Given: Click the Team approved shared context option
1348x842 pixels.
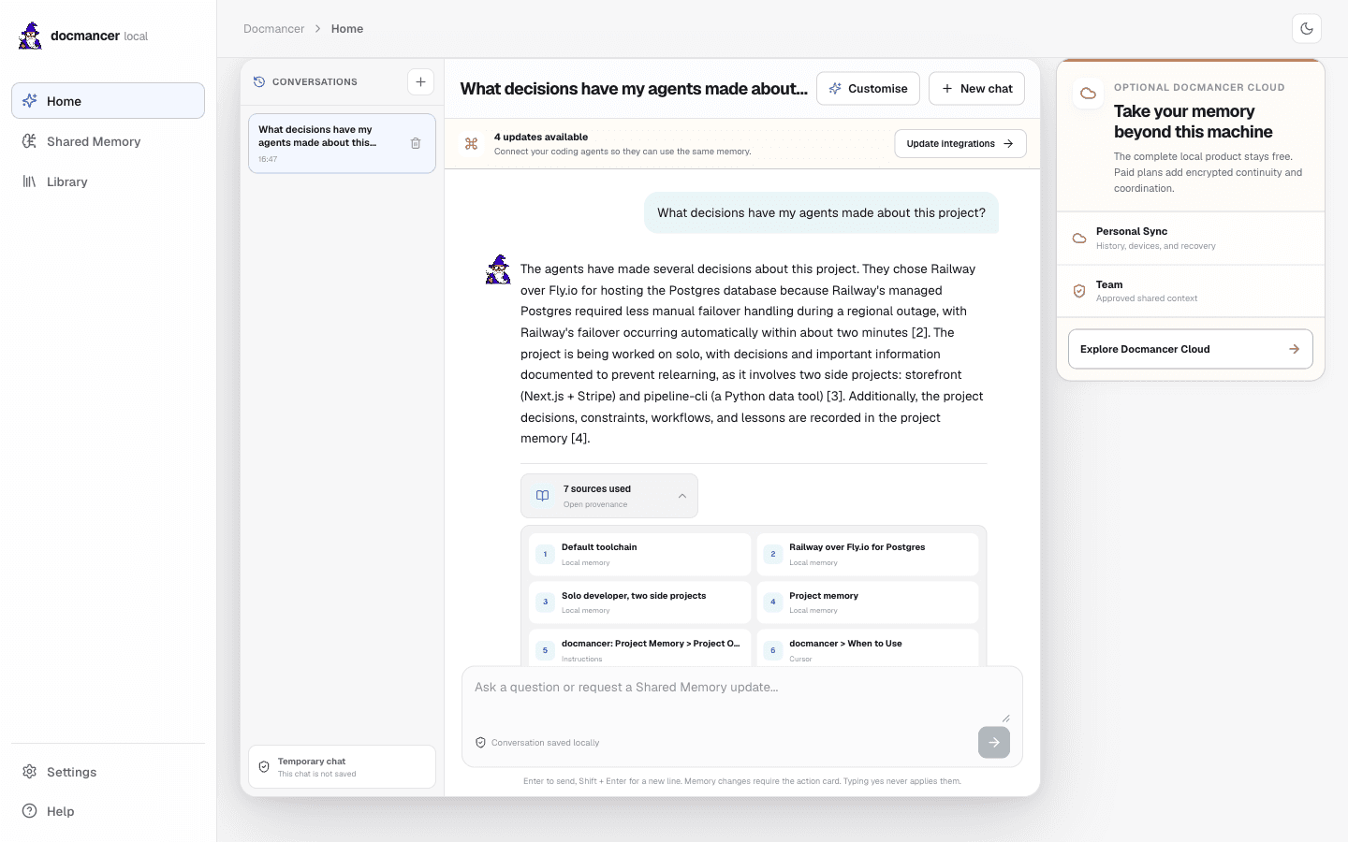Looking at the screenshot, I should [x=1191, y=291].
